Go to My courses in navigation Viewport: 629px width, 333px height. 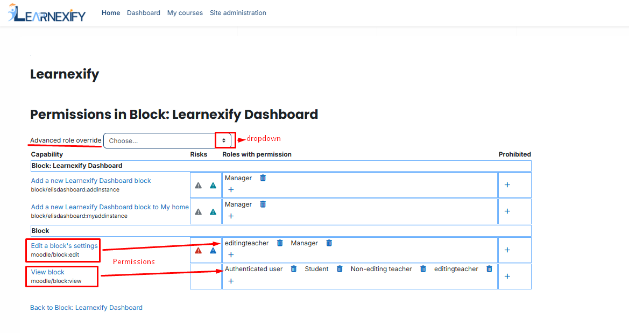pyautogui.click(x=185, y=13)
